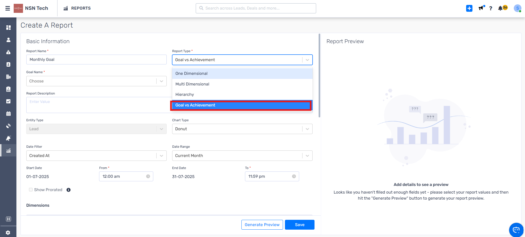The height and width of the screenshot is (237, 525).
Task: Click the Add details to see a preview text
Action: (x=421, y=185)
